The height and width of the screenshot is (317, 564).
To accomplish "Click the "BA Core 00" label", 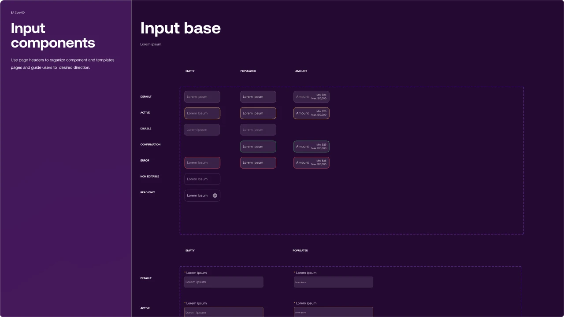I will (18, 13).
